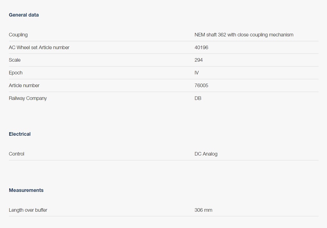Click the article number value 76005
This screenshot has width=327, height=228.
pyautogui.click(x=201, y=86)
